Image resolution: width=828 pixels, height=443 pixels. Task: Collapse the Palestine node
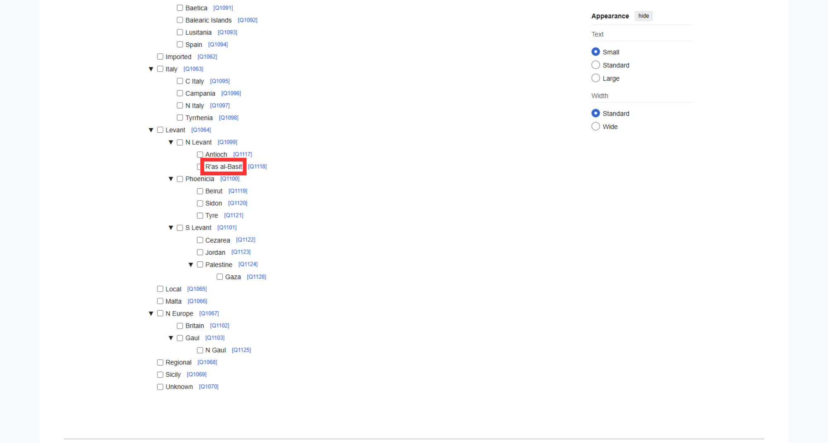[x=191, y=265]
